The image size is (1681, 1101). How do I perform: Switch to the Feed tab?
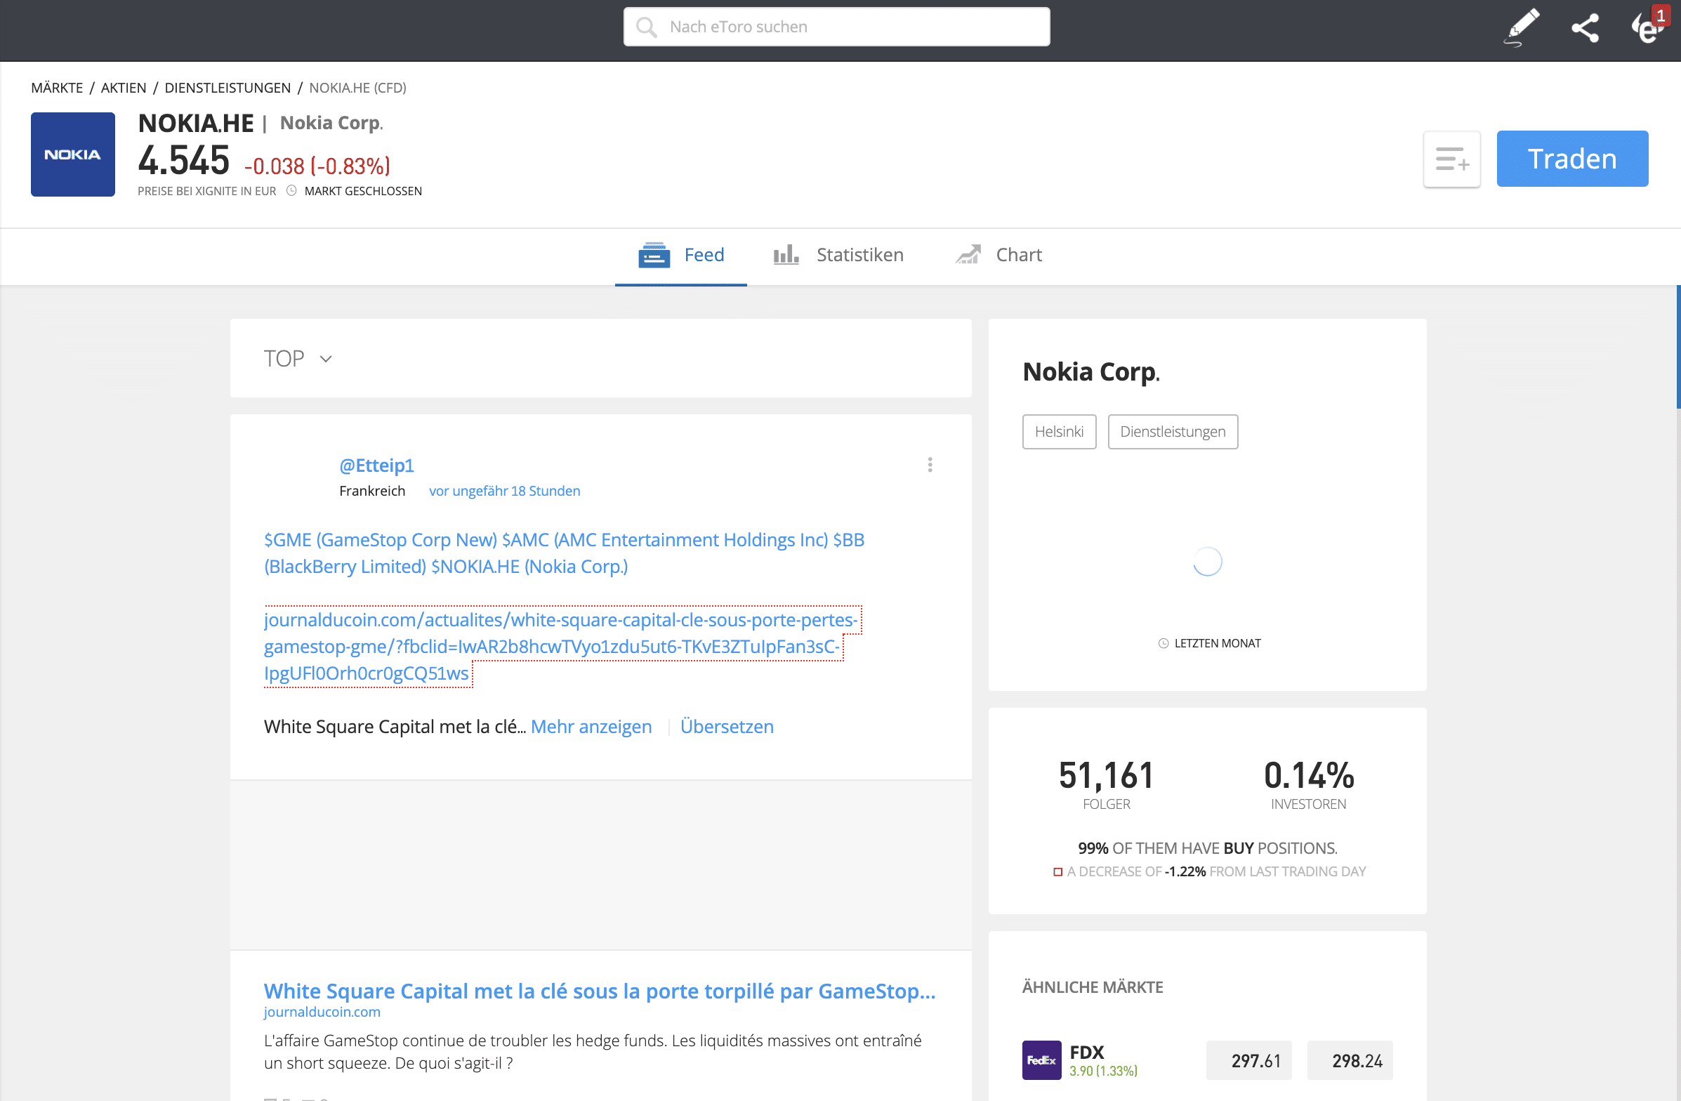tap(681, 255)
